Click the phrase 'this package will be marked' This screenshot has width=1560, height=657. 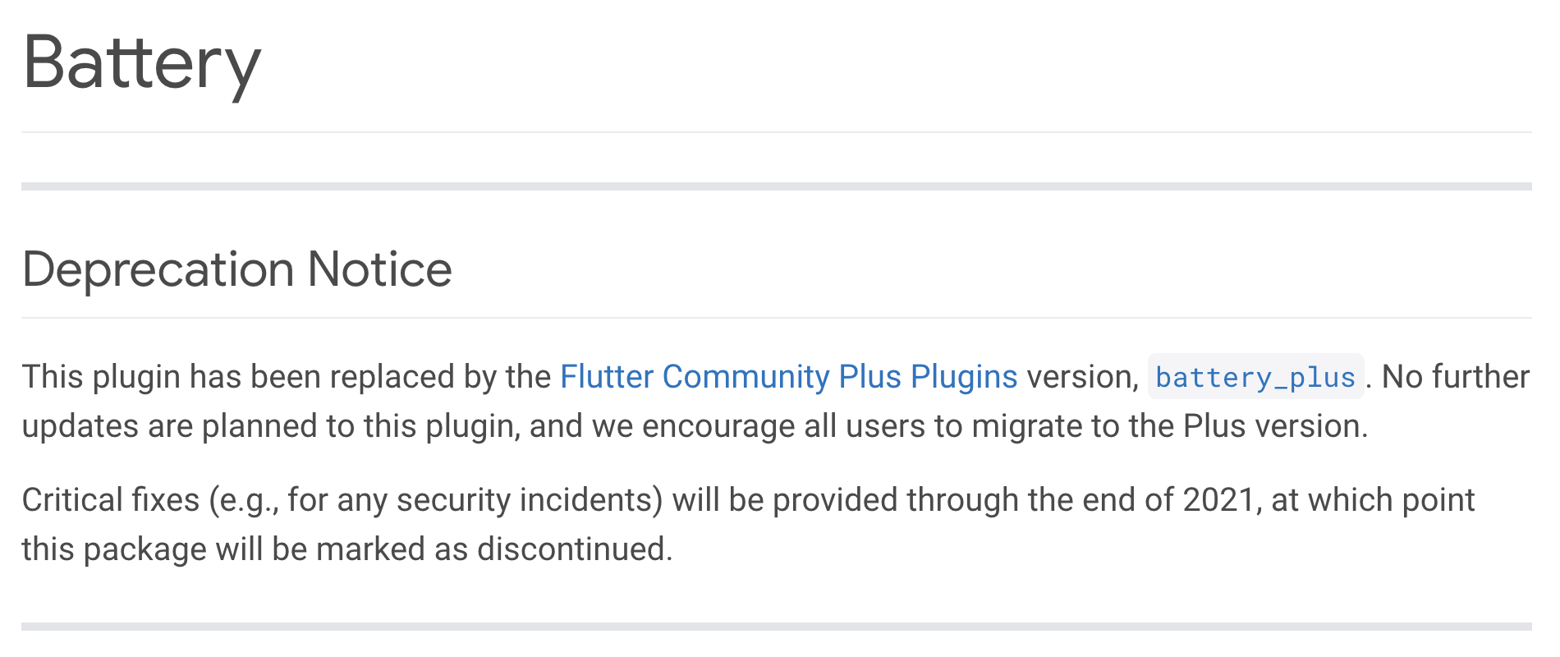coord(223,549)
